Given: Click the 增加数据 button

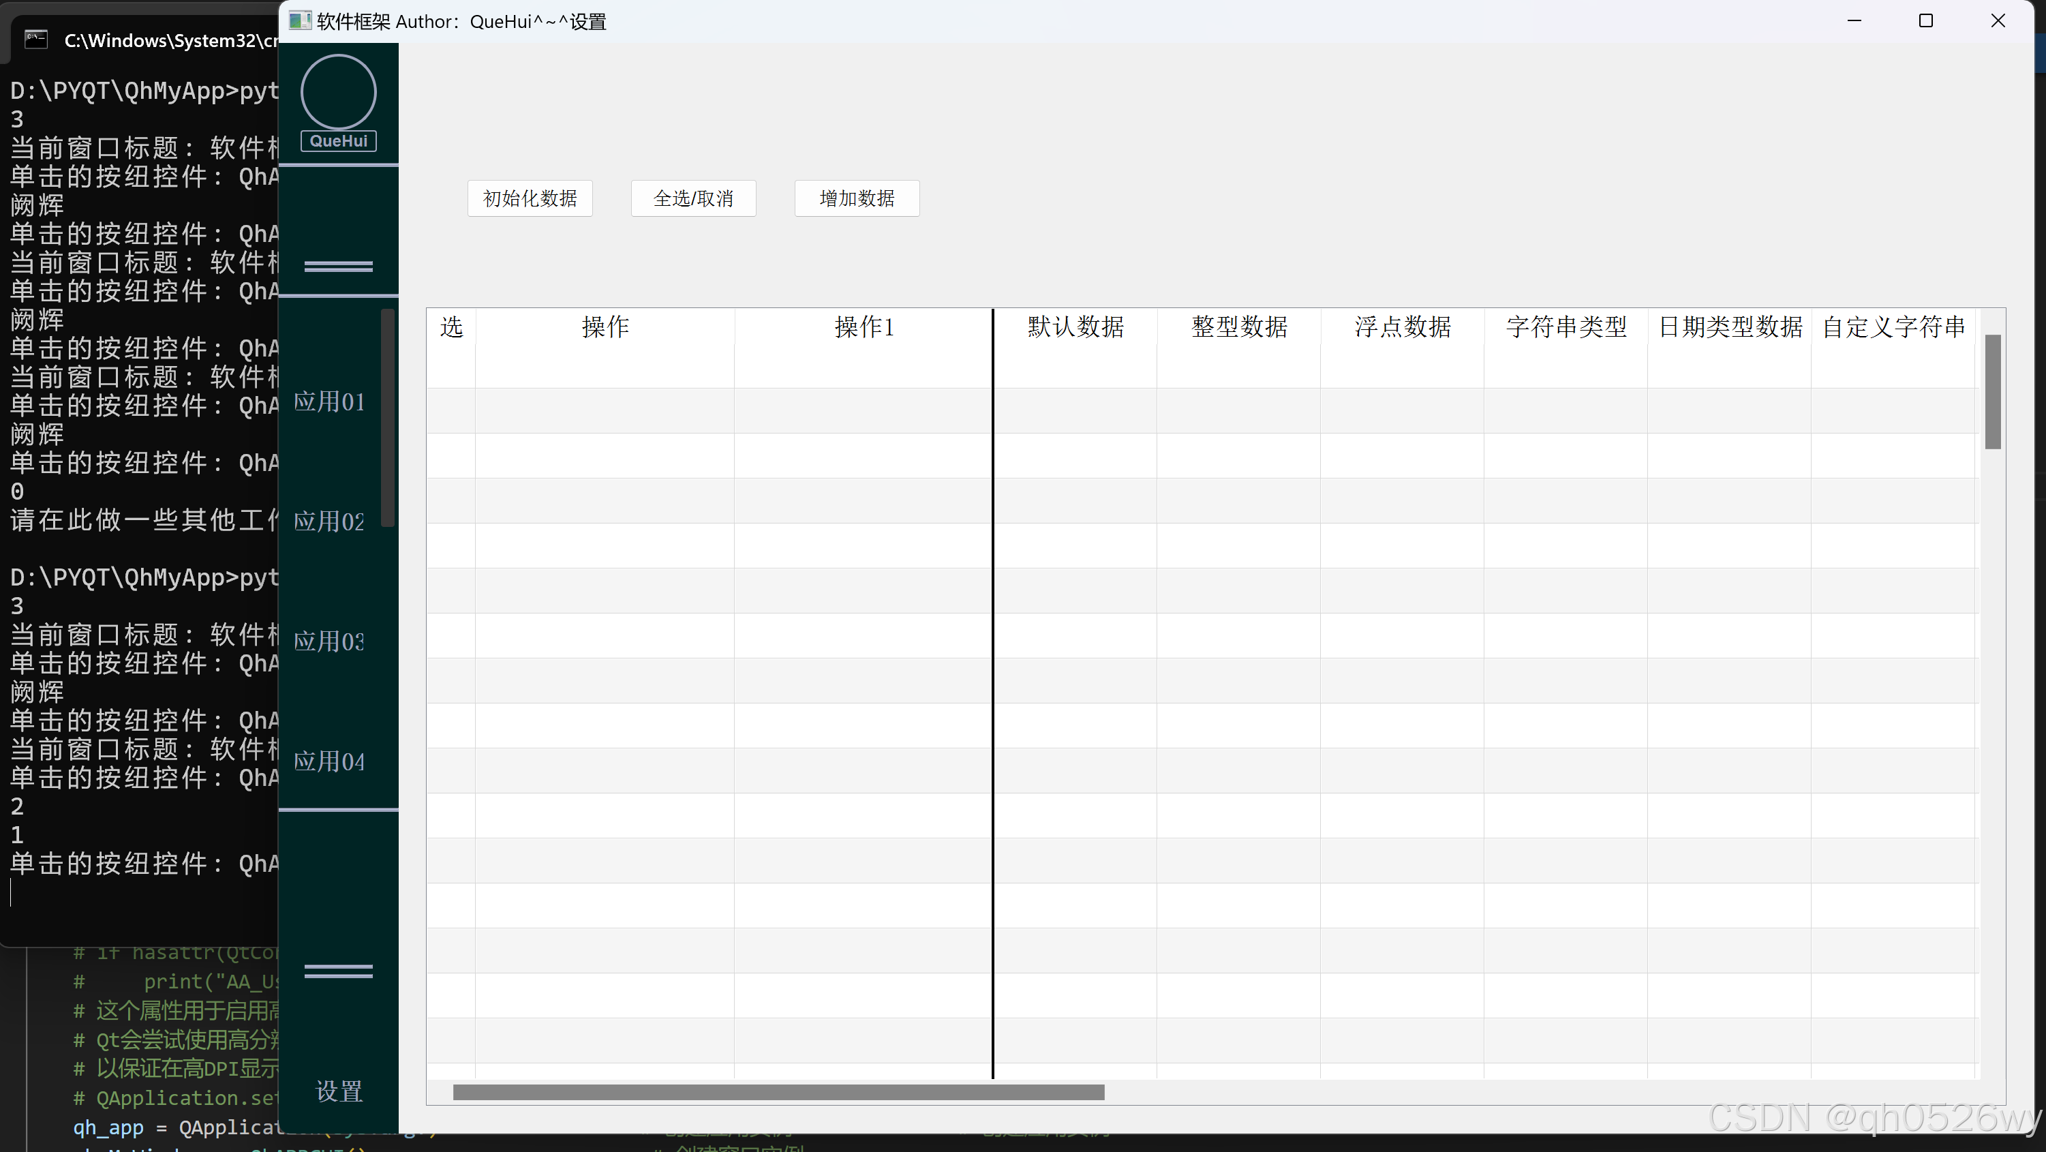Looking at the screenshot, I should click(856, 198).
